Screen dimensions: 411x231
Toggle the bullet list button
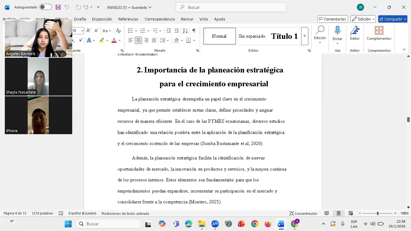pyautogui.click(x=130, y=30)
